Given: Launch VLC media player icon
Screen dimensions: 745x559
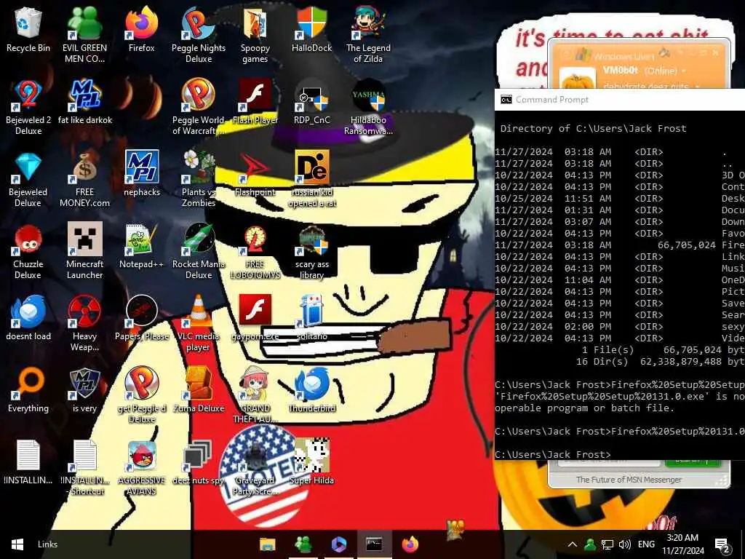Looking at the screenshot, I should (x=199, y=323).
